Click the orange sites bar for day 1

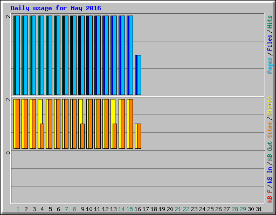tap(18, 124)
